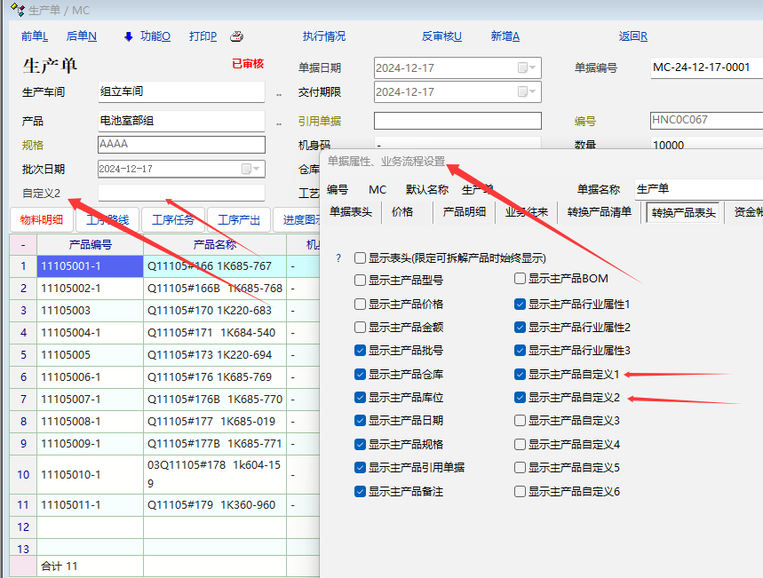763x578 pixels.
Task: Click the 引用单据 input field
Action: pyautogui.click(x=457, y=121)
